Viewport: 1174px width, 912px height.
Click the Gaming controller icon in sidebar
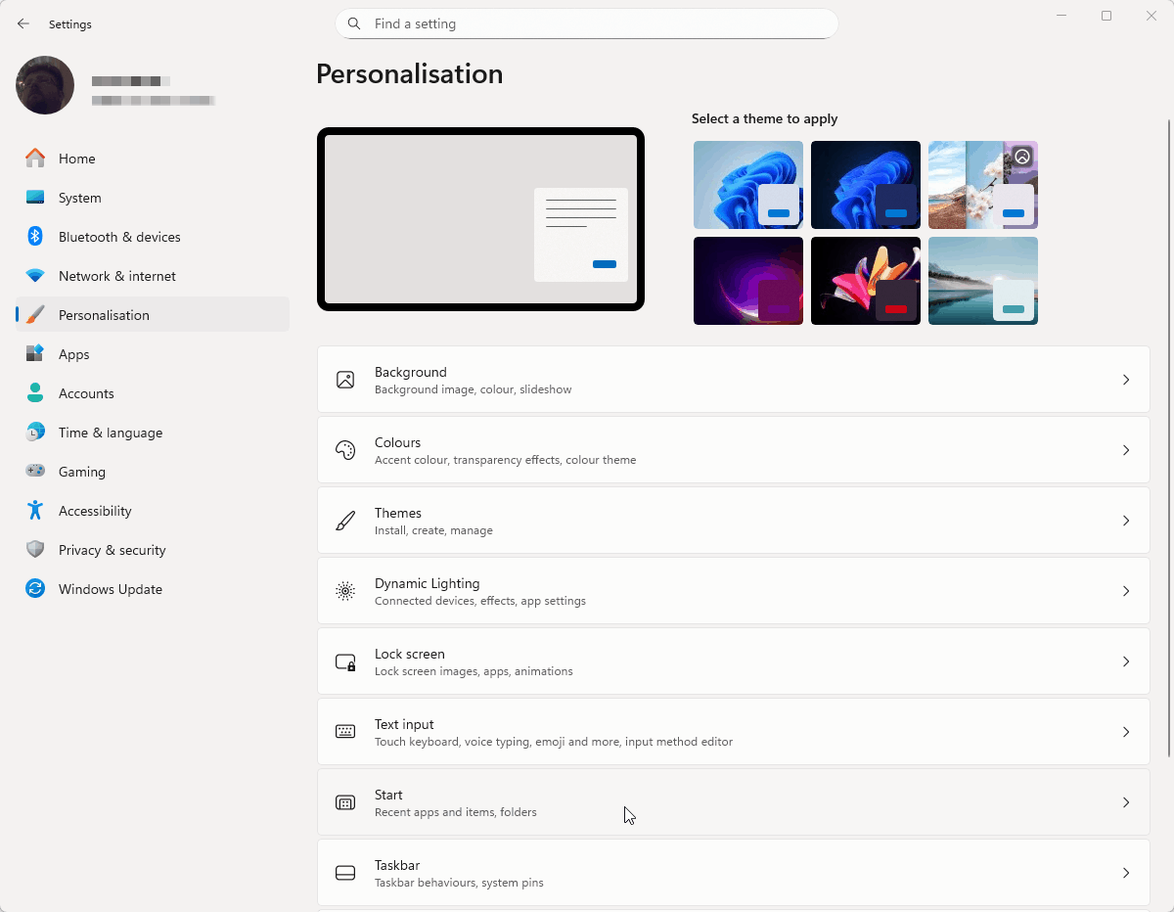point(35,472)
